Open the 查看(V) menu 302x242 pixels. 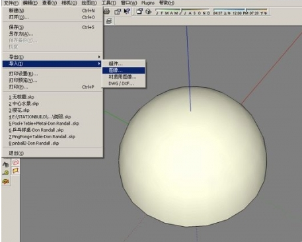click(50, 3)
